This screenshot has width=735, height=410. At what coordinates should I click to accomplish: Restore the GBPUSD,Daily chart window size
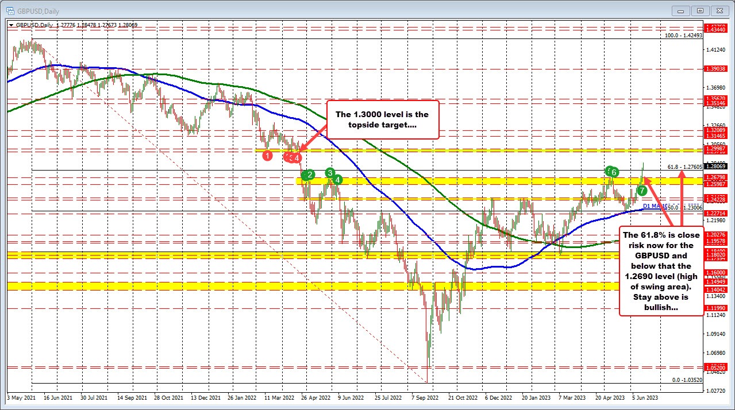(699, 10)
